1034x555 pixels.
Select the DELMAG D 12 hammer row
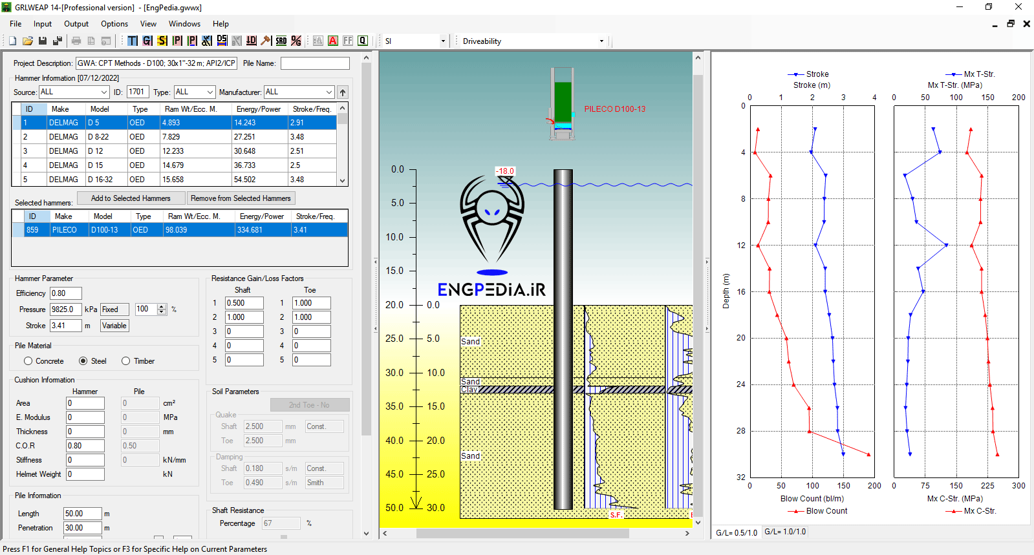tap(174, 151)
